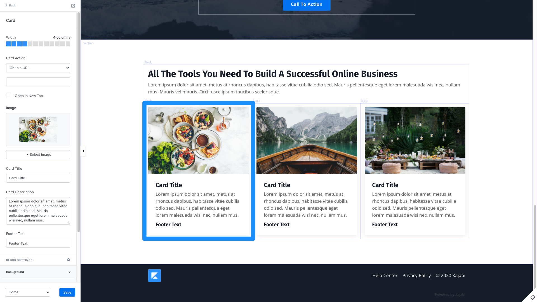The image size is (537, 302).
Task: Click the Card Title input field
Action: [x=38, y=178]
